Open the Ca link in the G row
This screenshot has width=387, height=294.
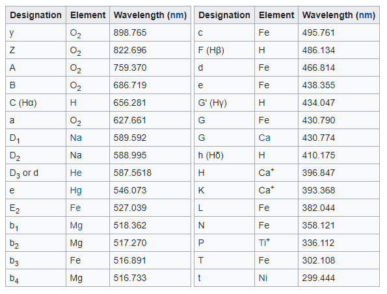264,138
